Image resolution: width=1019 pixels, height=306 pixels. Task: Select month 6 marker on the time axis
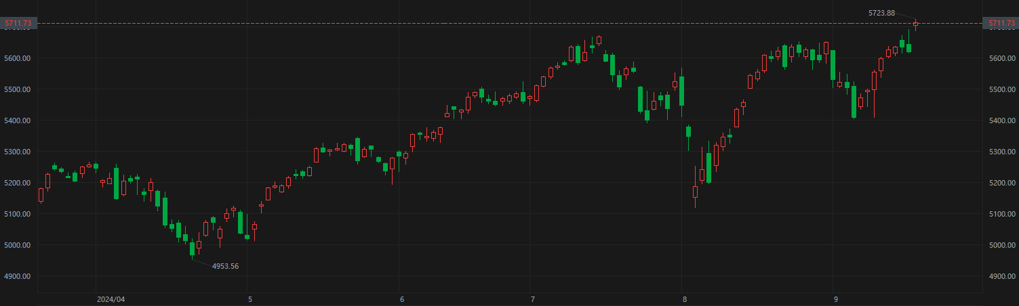402,299
